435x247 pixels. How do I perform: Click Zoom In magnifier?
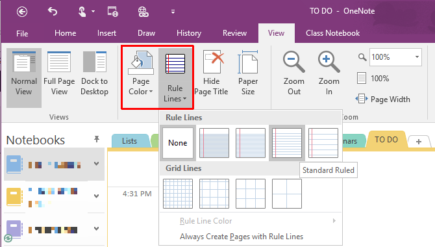[x=329, y=73]
